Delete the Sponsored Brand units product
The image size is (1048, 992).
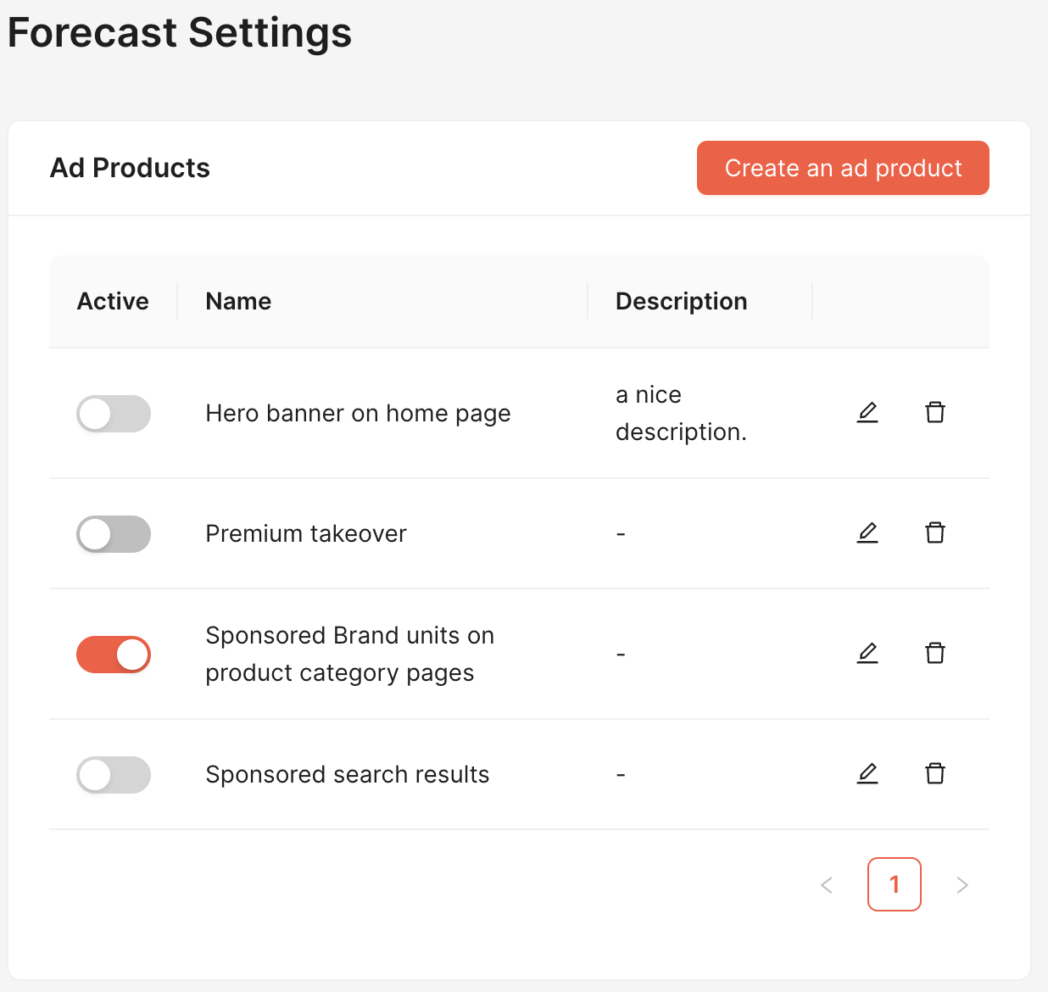(x=935, y=654)
